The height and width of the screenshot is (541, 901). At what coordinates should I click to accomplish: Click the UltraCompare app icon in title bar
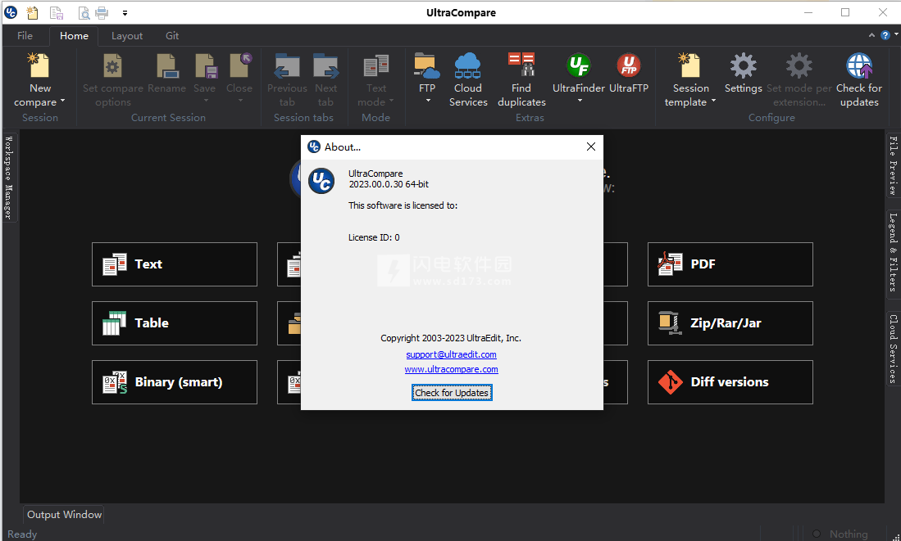coord(11,12)
